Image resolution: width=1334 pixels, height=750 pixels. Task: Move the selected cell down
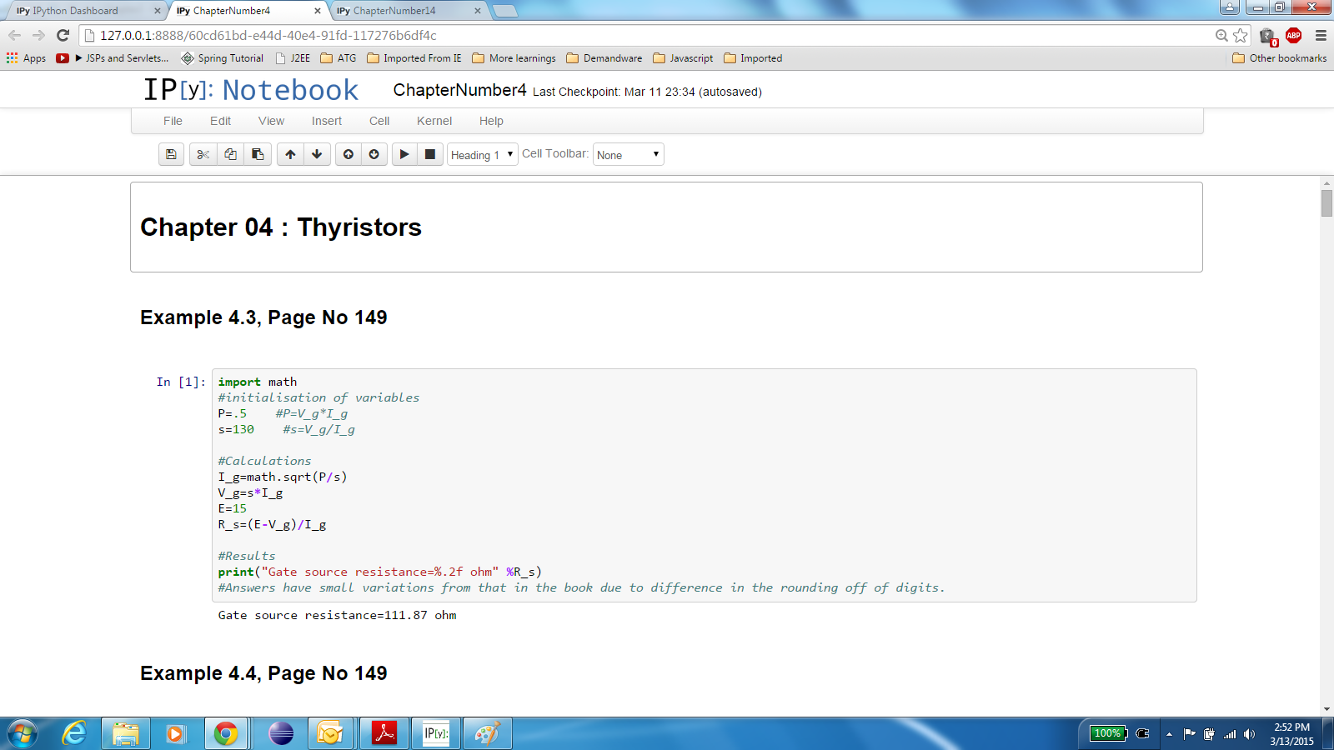(x=317, y=154)
